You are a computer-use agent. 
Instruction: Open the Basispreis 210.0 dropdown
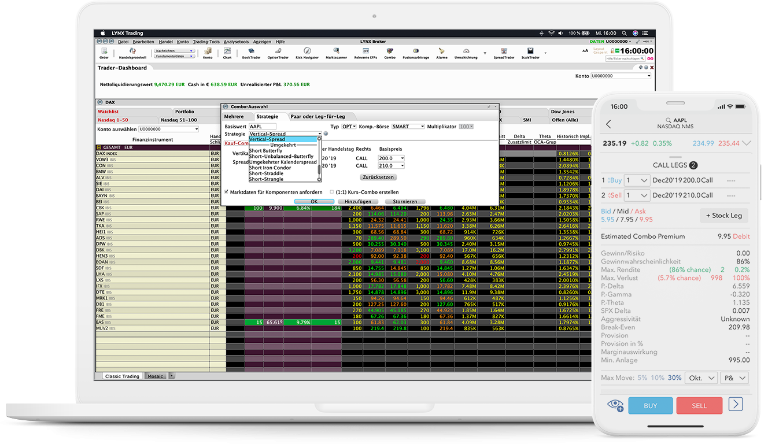391,165
